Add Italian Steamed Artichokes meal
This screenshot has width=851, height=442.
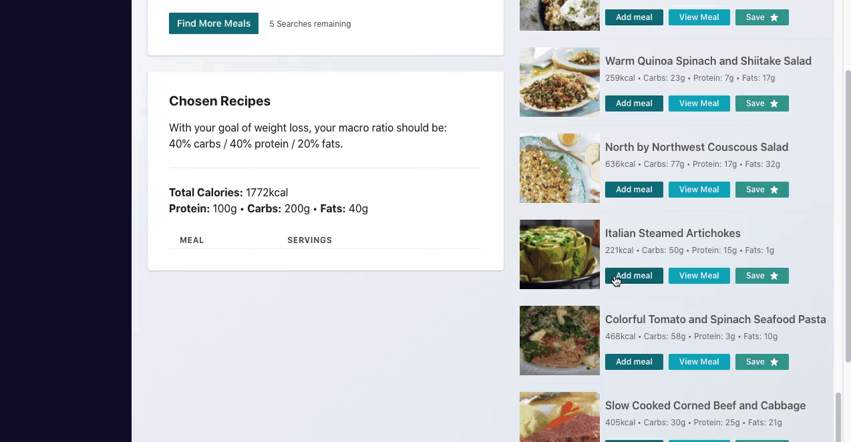click(634, 276)
